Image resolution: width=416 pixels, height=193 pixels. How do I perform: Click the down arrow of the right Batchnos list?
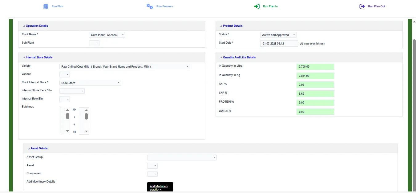click(87, 131)
